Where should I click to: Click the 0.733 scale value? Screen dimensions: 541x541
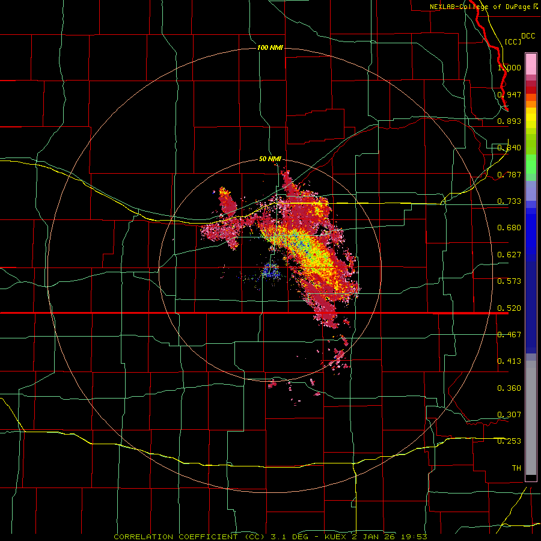pyautogui.click(x=509, y=201)
